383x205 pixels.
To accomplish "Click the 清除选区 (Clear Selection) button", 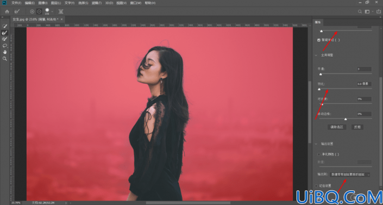I will [337, 127].
